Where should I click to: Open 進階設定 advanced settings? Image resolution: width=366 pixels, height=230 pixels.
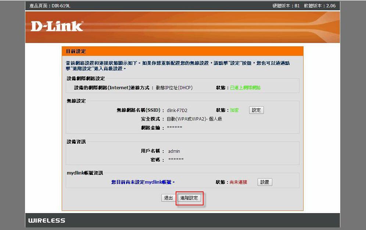[x=189, y=198]
